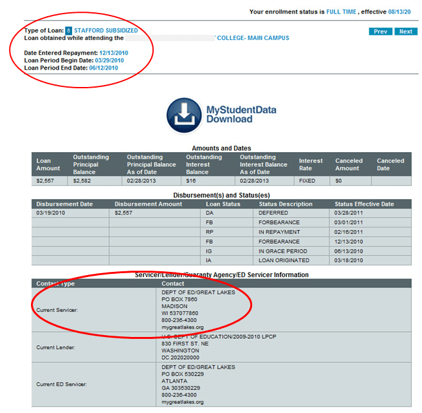The height and width of the screenshot is (413, 422).
Task: Select the Loan Period Begin Date 03/29/2010
Action: [x=109, y=61]
